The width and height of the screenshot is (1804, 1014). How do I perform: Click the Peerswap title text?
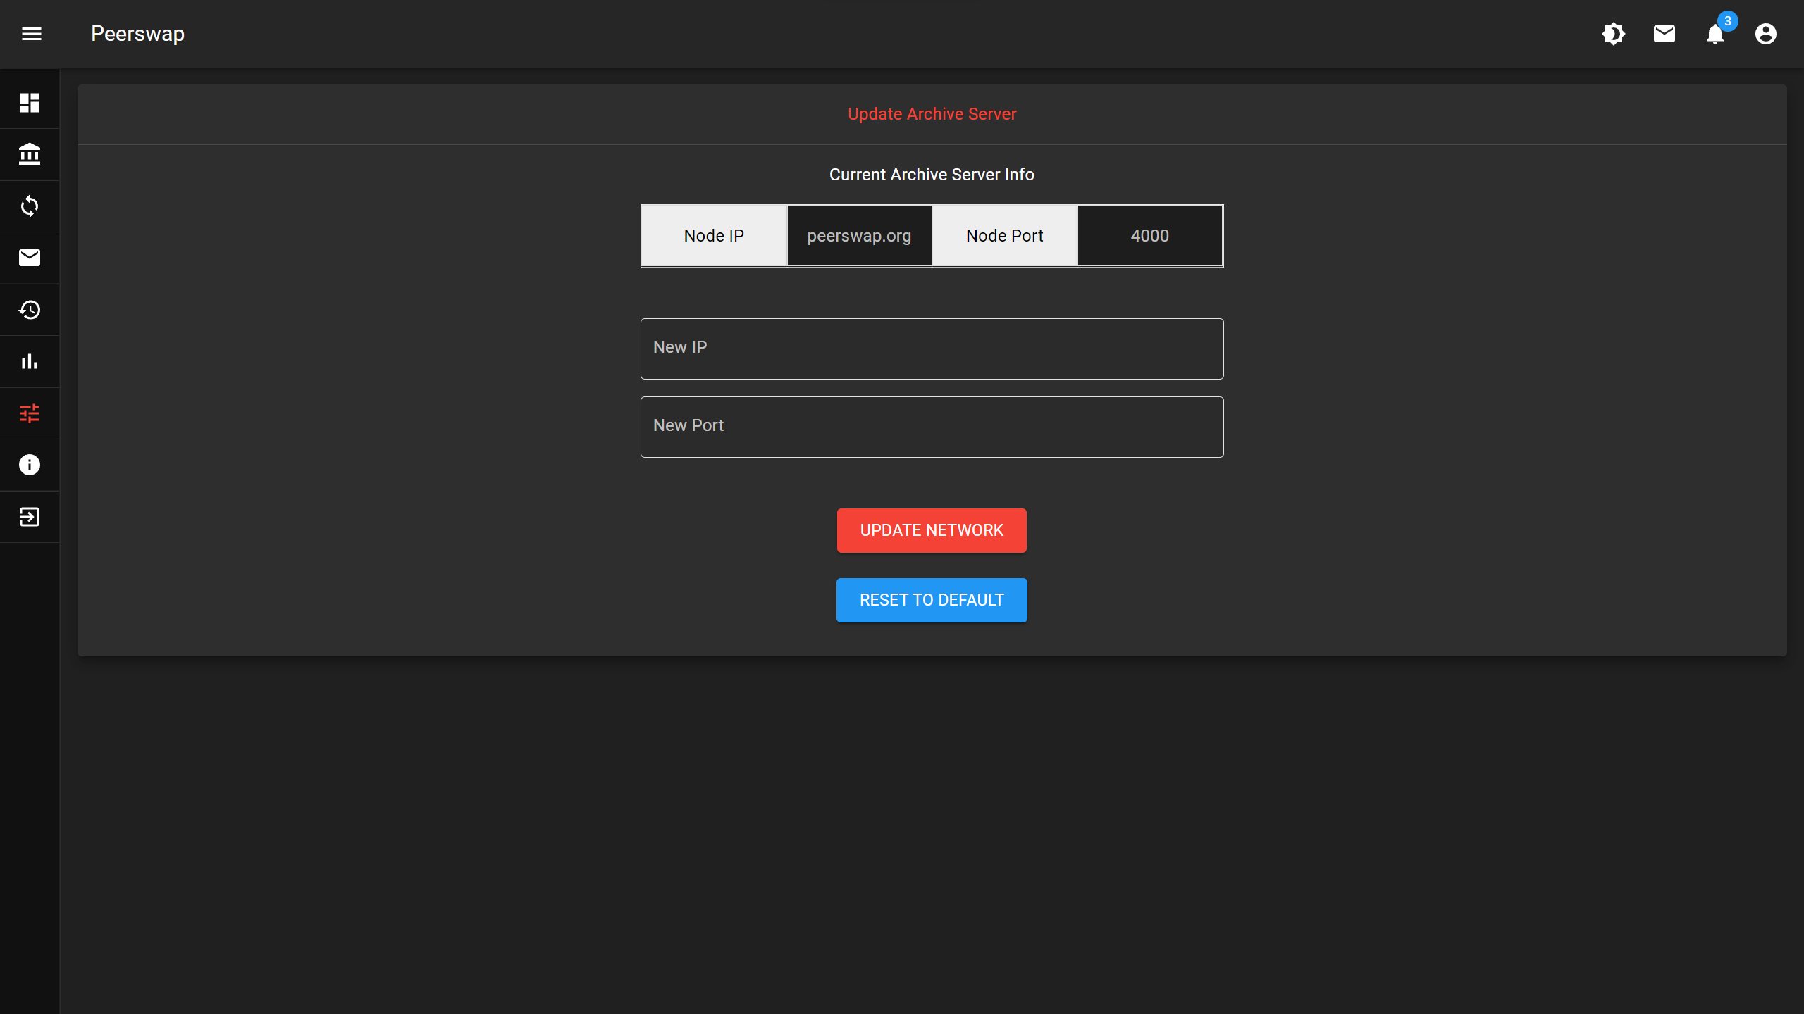(x=137, y=34)
